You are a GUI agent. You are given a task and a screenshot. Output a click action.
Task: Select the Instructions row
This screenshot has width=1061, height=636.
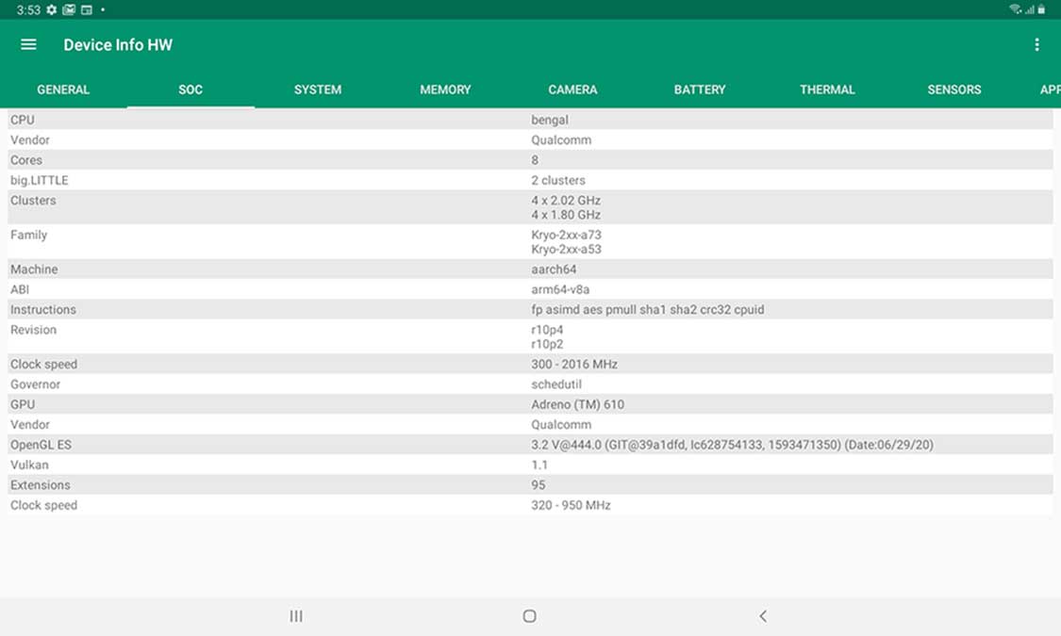point(530,309)
